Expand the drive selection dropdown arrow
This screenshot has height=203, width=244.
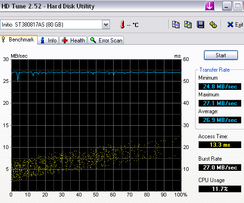(106, 24)
